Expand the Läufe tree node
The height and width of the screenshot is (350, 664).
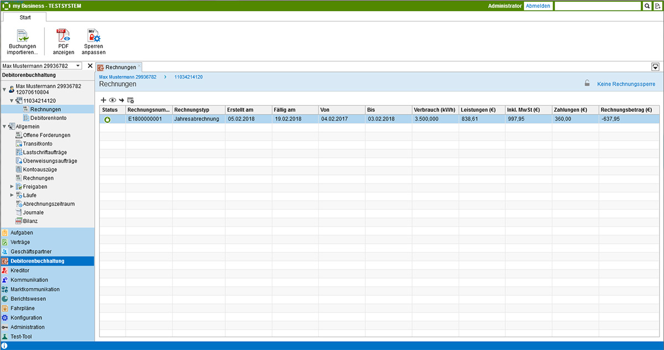(x=12, y=195)
